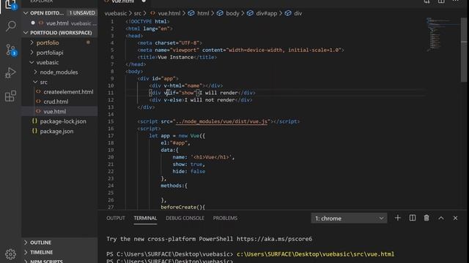The image size is (469, 263).
Task: Split the terminal panel
Action: pyautogui.click(x=412, y=218)
